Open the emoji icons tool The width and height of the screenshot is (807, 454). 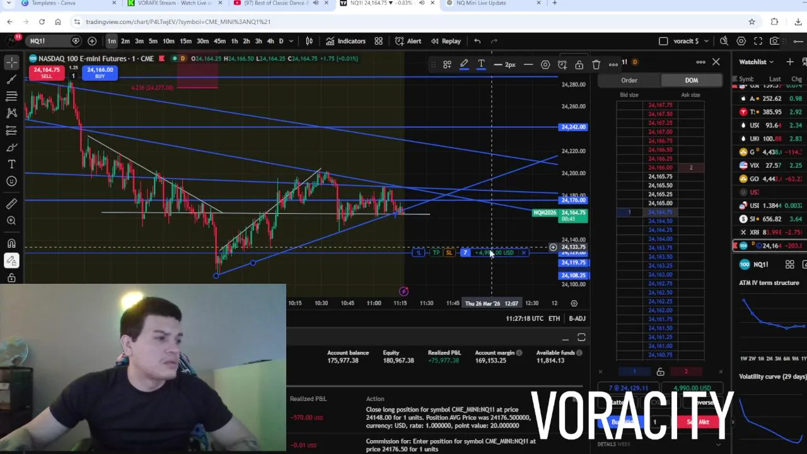point(11,182)
